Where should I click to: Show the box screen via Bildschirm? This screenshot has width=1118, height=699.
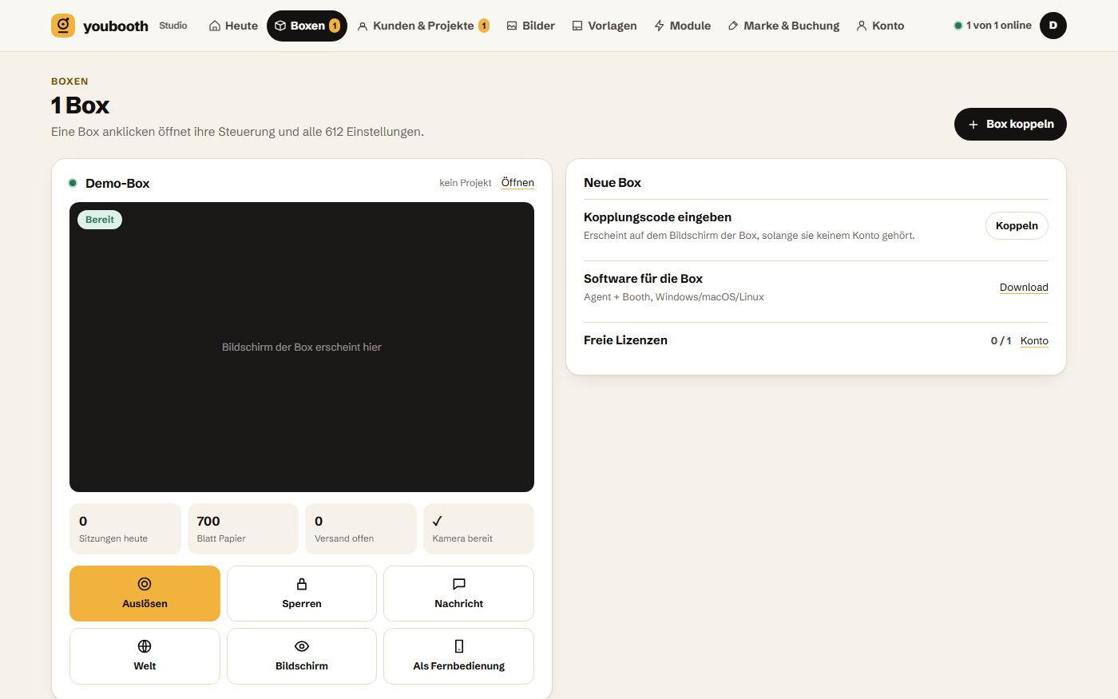(302, 656)
